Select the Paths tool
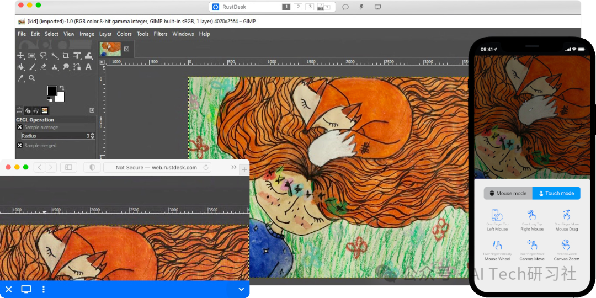Screen dimensions: 596x298 tap(77, 67)
